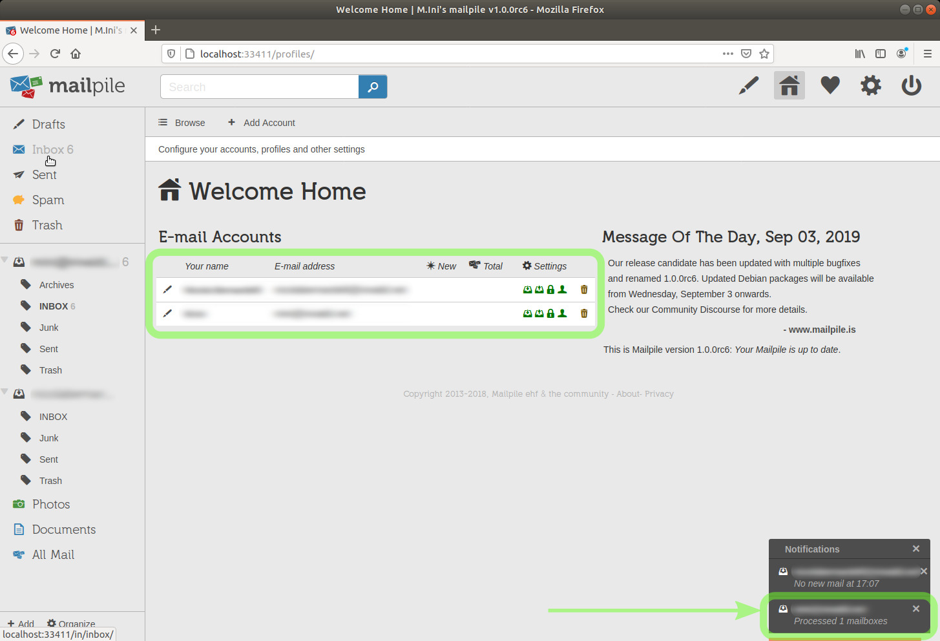The width and height of the screenshot is (940, 641).
Task: Click the New column header
Action: pyautogui.click(x=441, y=266)
